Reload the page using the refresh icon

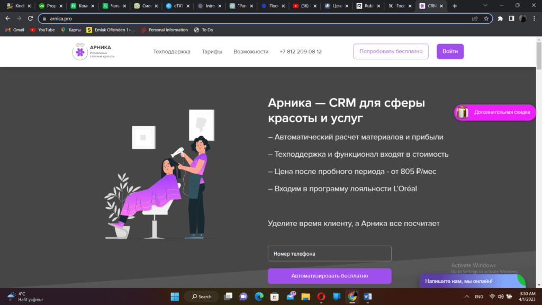30,19
